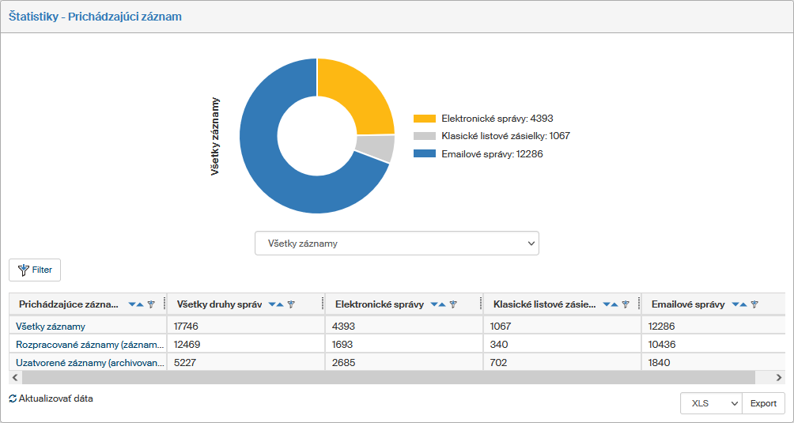Click filter icon in Všetky druhy správ header
The image size is (794, 423).
click(x=291, y=304)
